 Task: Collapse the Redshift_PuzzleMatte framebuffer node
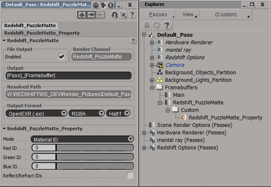(160, 103)
